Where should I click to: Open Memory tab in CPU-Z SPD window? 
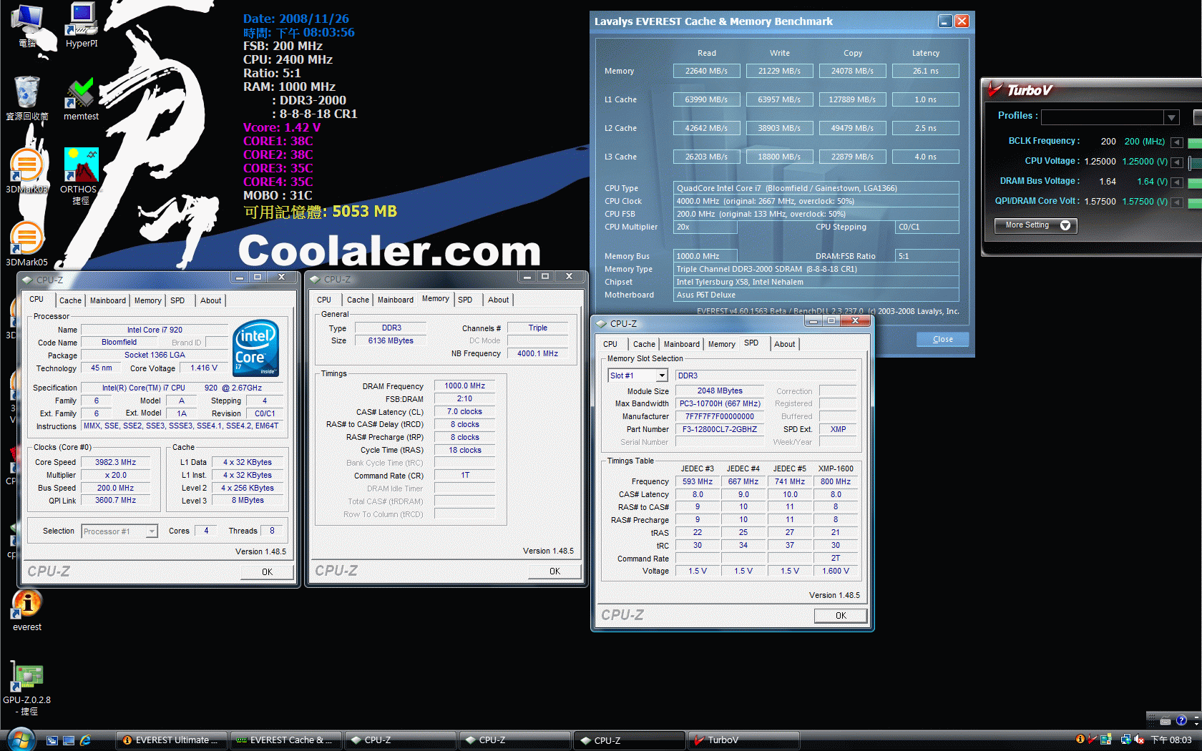tap(722, 344)
